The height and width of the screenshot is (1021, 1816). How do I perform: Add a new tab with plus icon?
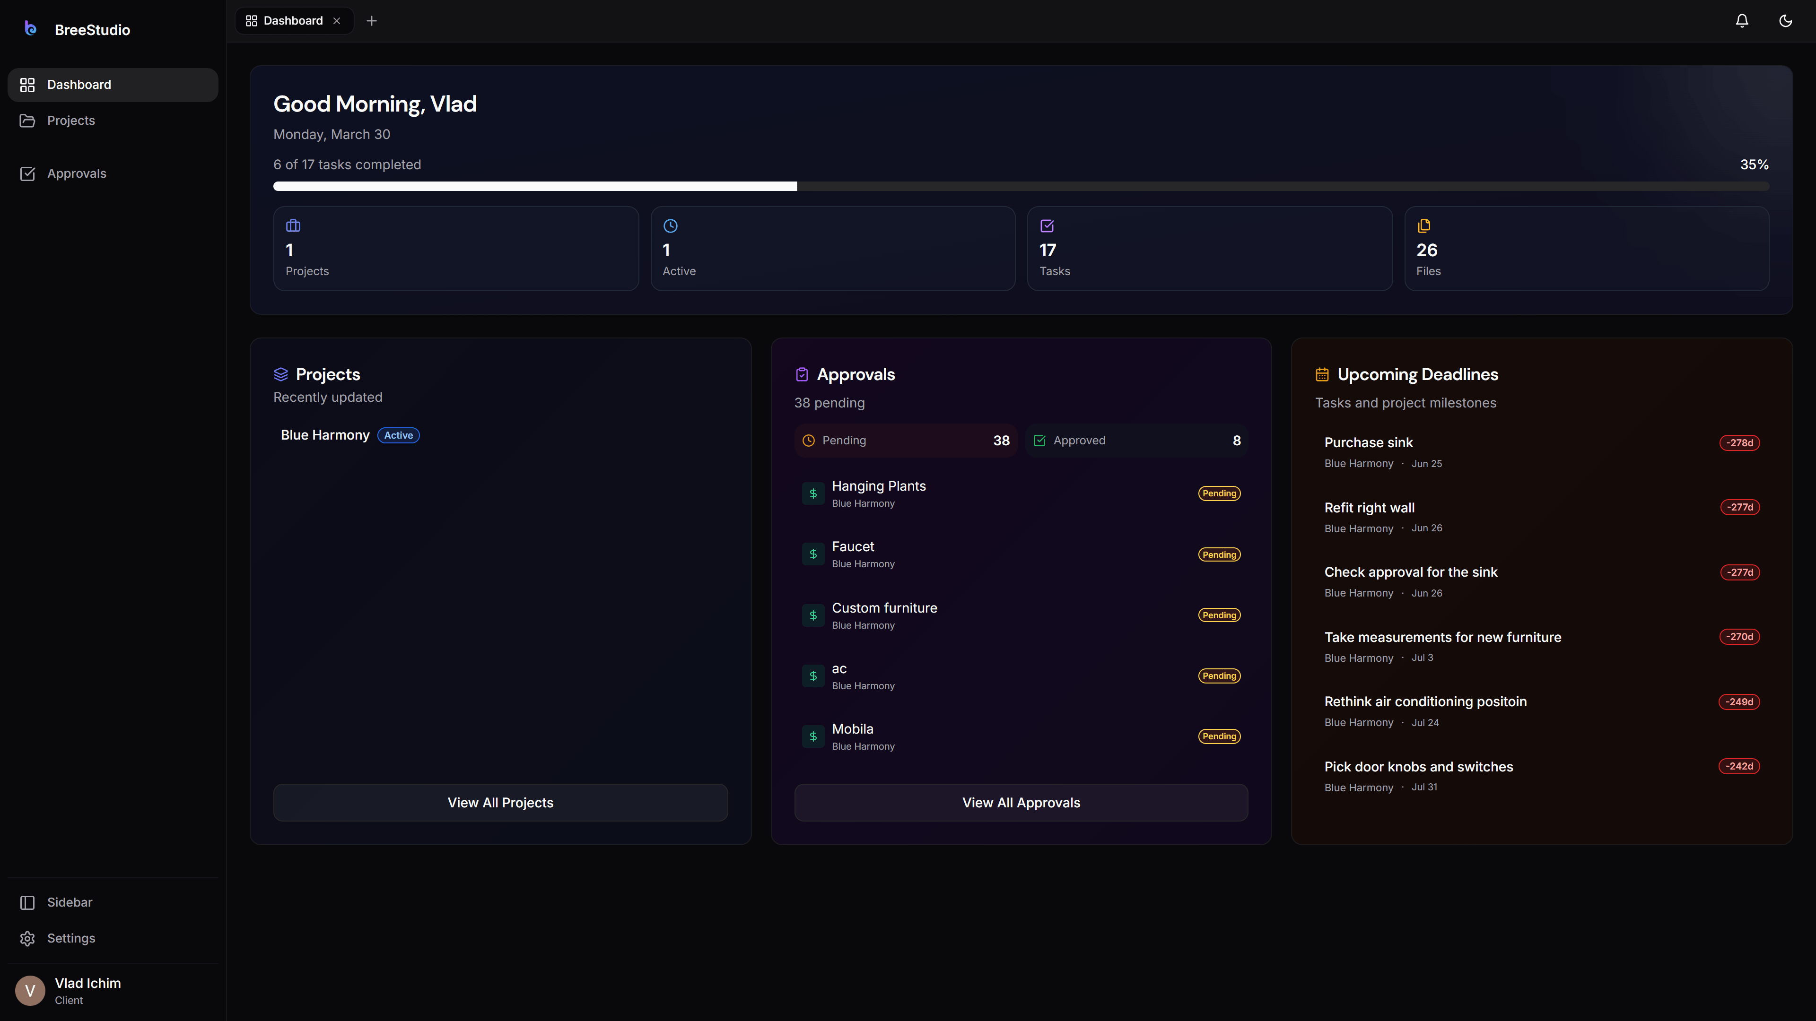[x=372, y=21]
